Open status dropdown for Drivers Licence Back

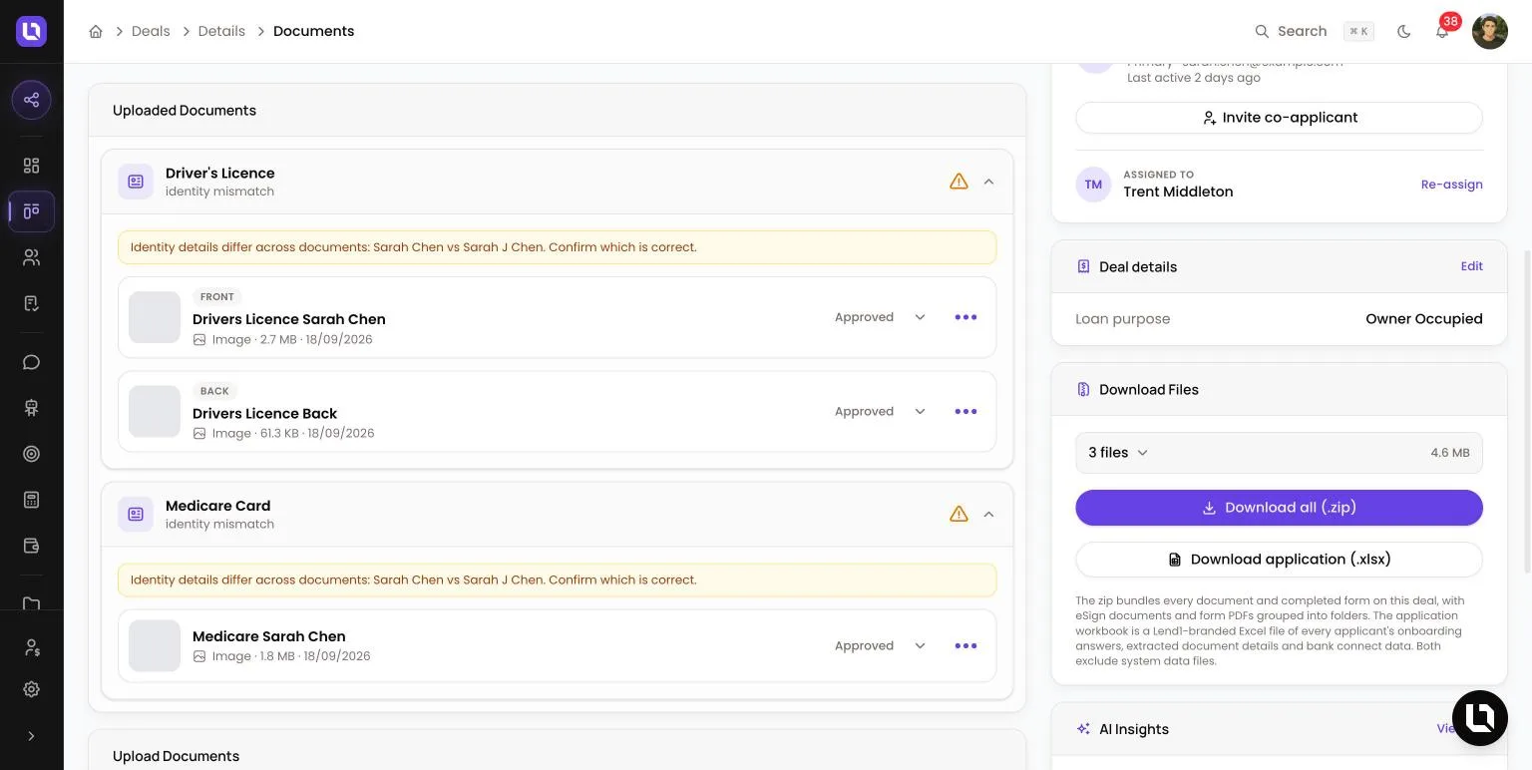click(x=881, y=411)
